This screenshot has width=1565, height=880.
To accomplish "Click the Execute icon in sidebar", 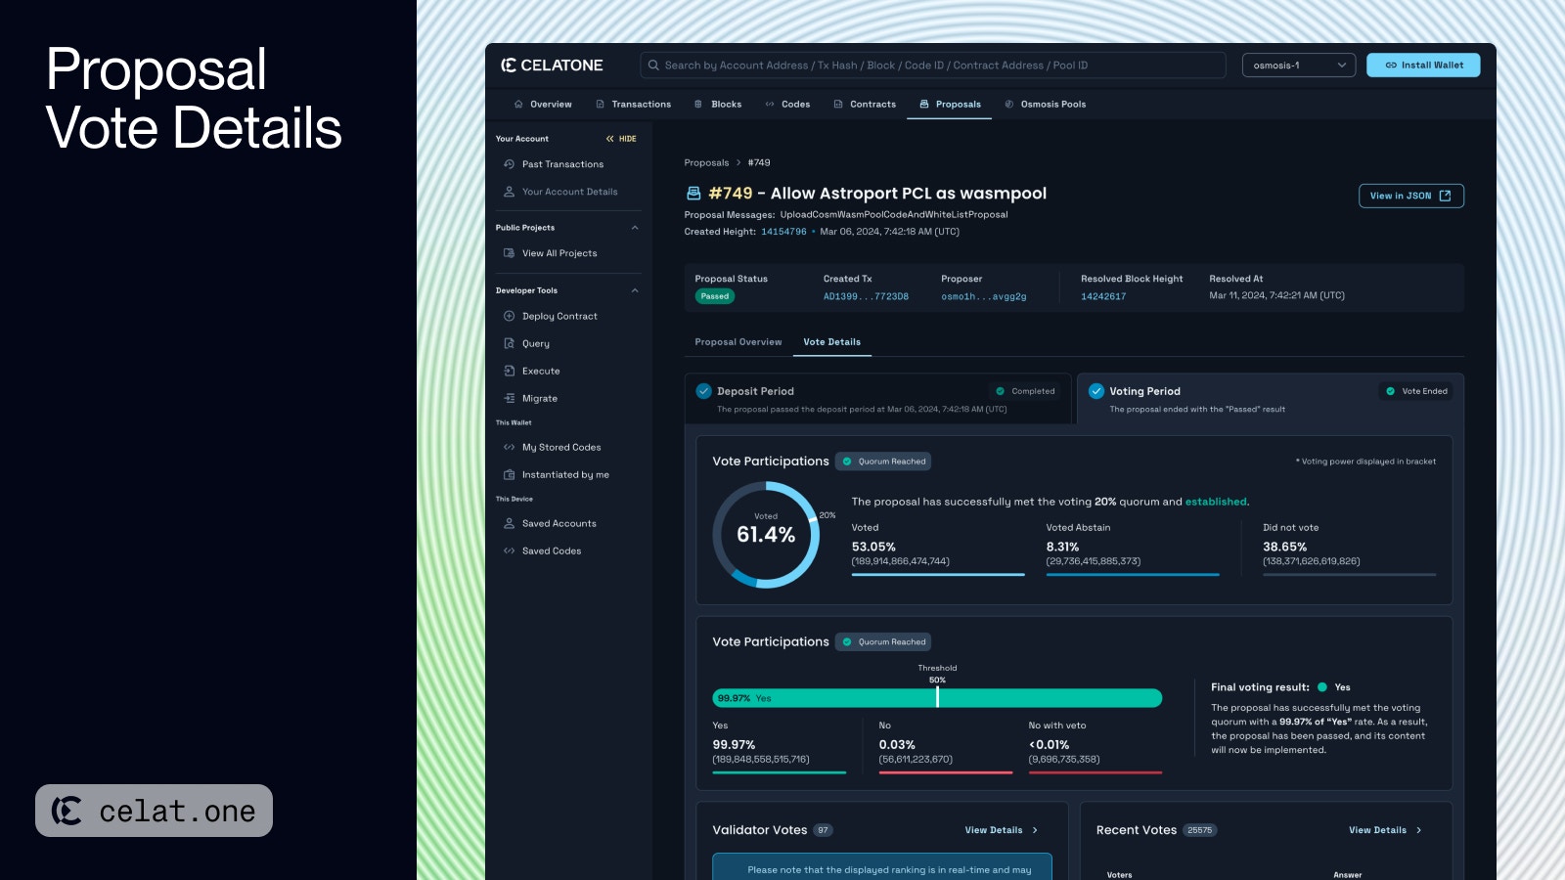I will click(509, 371).
